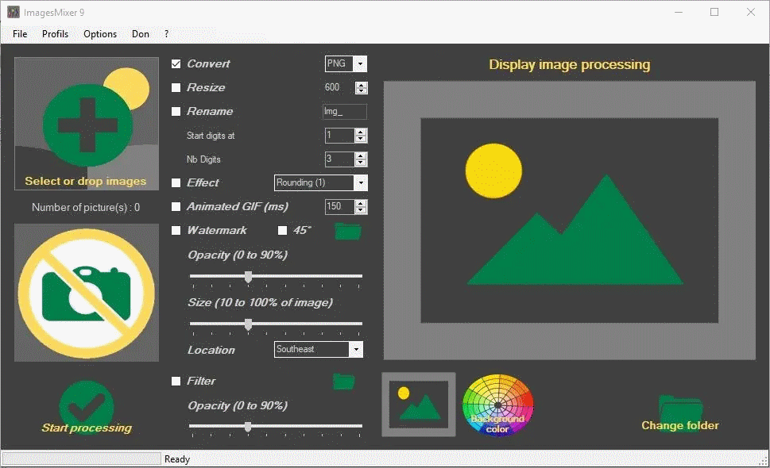Image resolution: width=770 pixels, height=468 pixels.
Task: Increase Nb Digits value
Action: click(361, 155)
